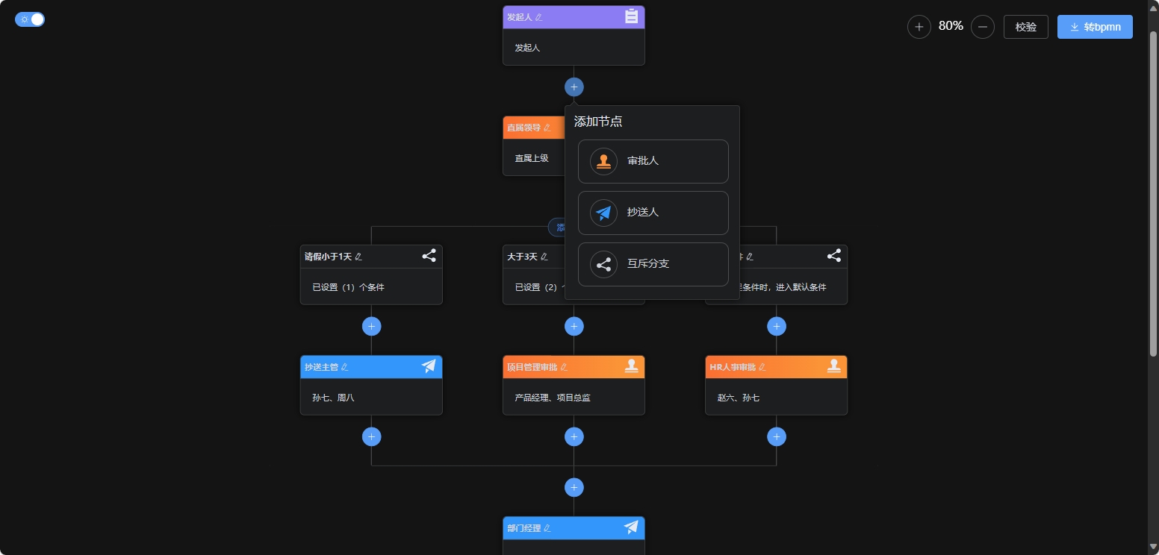Select 抄送人 in add node menu
The height and width of the screenshot is (555, 1159).
(x=653, y=213)
